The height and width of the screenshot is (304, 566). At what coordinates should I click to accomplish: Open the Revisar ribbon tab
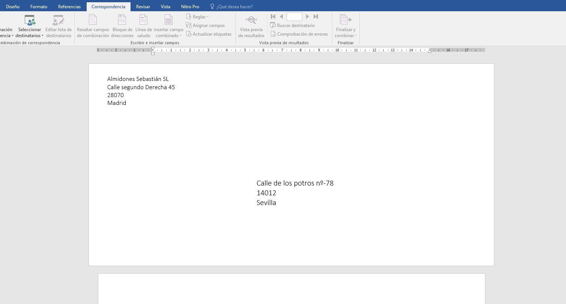tap(143, 7)
